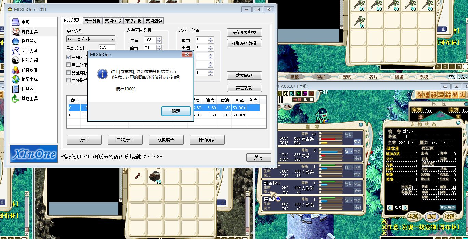Screen dimensions: 468x239
Task: Increase 体力 BP with spinner up arrow
Action: 210,38
